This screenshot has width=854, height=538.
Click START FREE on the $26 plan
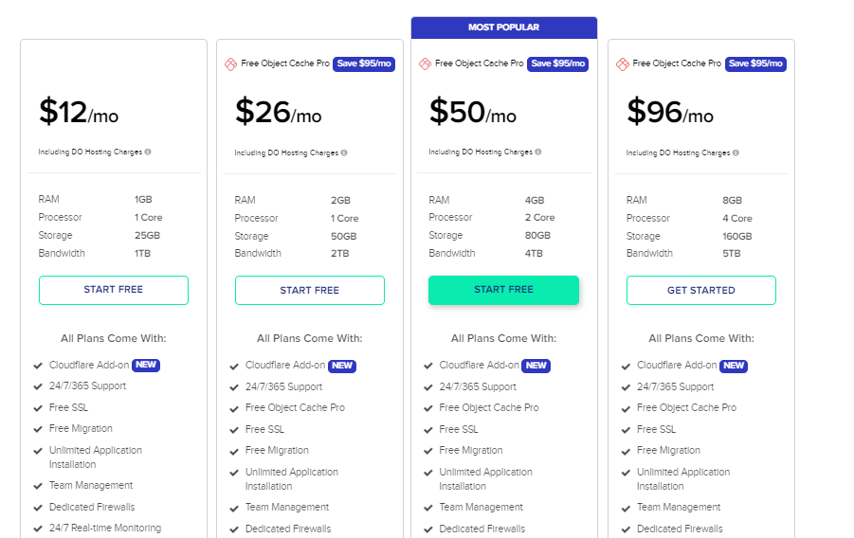pyautogui.click(x=310, y=290)
